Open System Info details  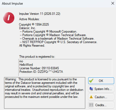101,89
